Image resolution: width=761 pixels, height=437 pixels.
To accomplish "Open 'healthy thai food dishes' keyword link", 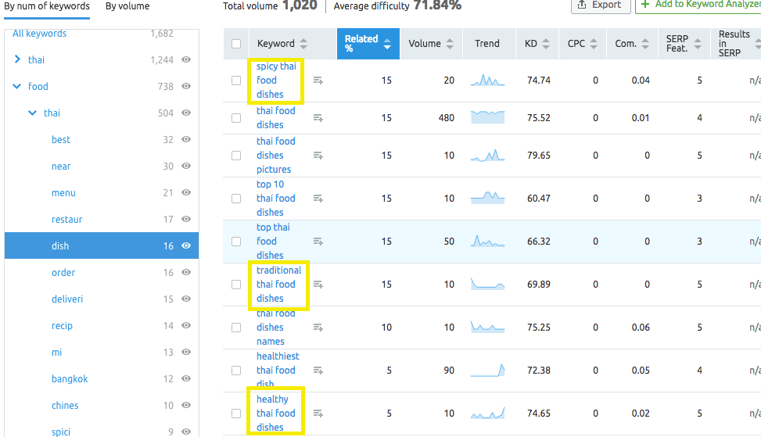I will [275, 414].
